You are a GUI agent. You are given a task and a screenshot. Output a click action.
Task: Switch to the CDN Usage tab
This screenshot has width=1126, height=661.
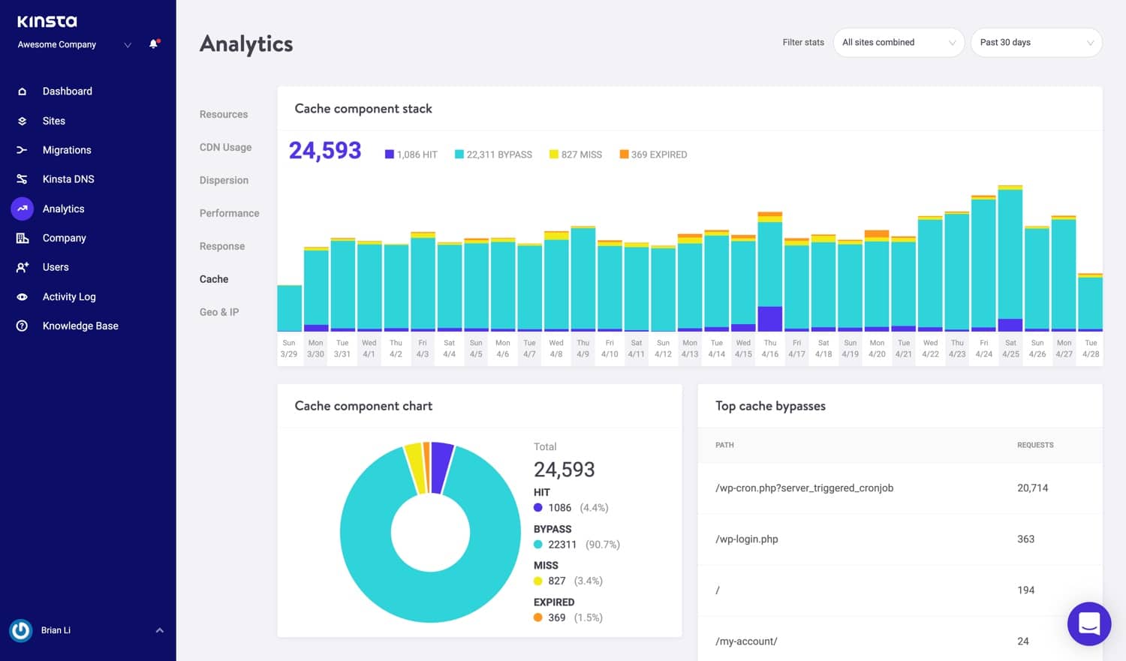225,148
